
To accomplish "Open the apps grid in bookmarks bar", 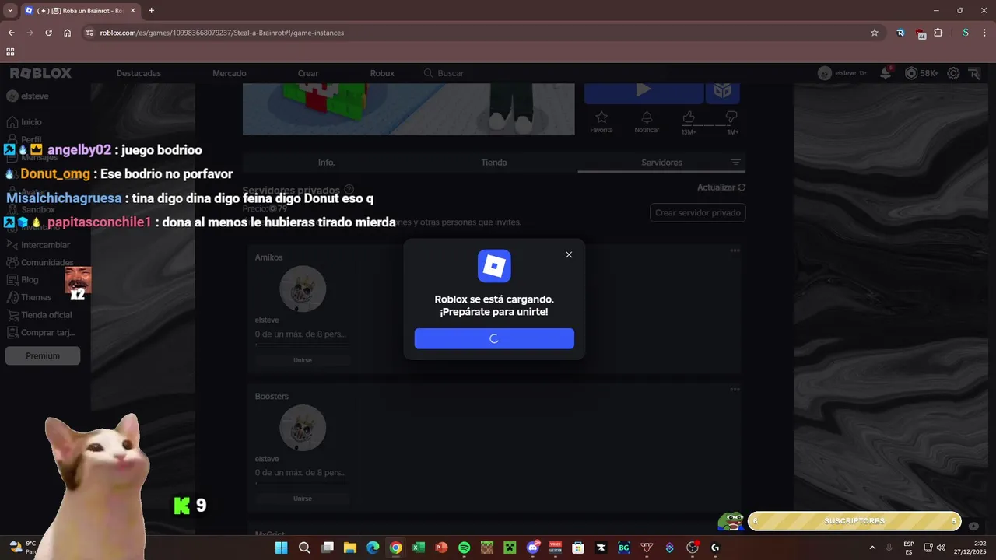I will 10,52.
